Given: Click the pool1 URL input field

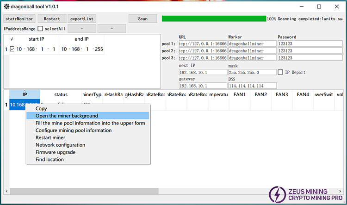Looking at the screenshot, I should point(202,43).
